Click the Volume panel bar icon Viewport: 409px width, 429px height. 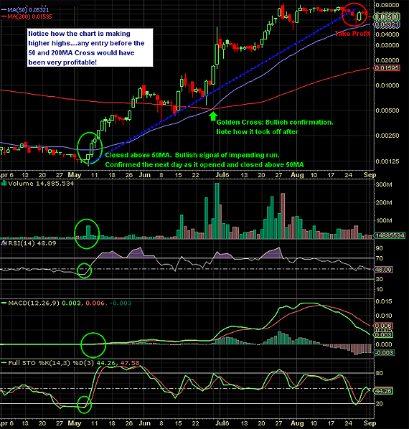point(4,184)
